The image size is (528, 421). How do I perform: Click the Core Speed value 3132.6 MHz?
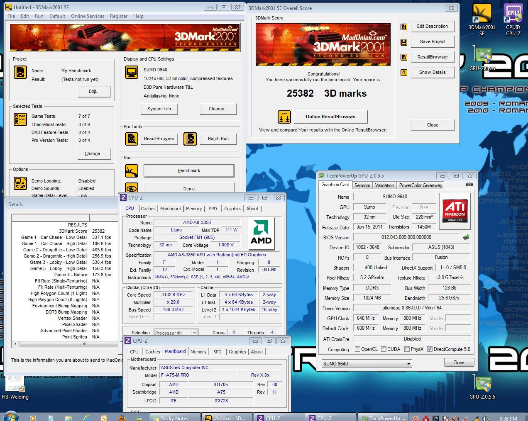(173, 294)
